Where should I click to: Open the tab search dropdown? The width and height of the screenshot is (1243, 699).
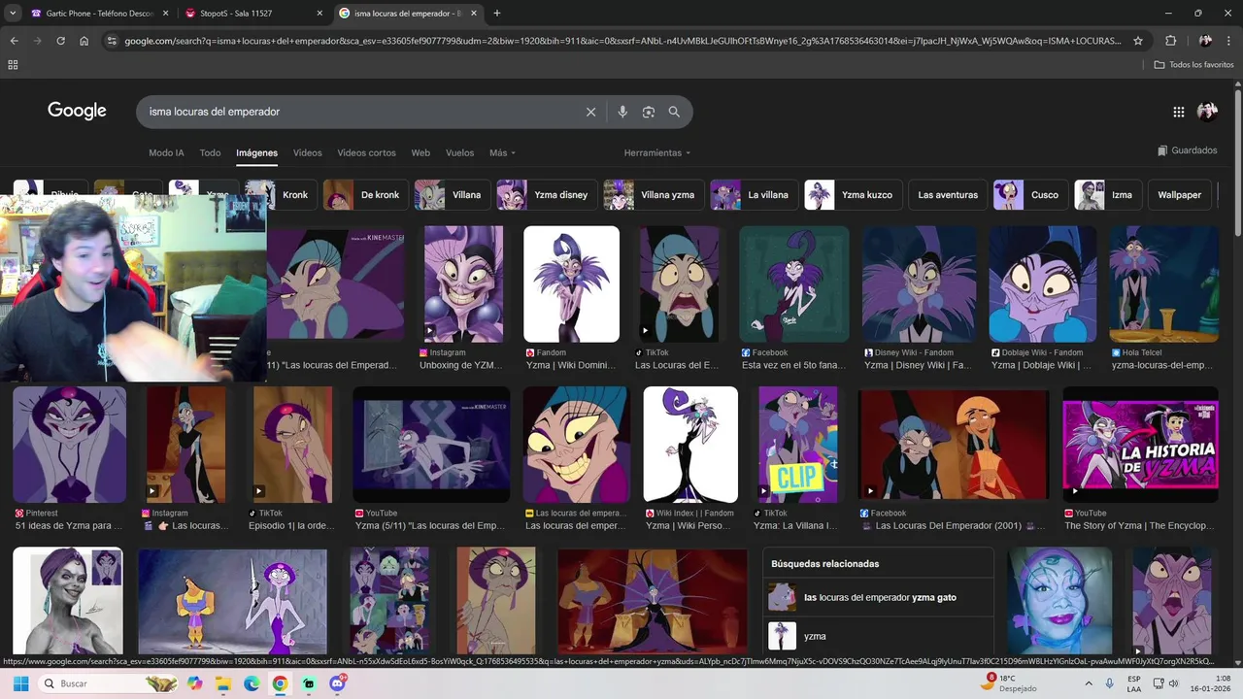click(x=13, y=14)
